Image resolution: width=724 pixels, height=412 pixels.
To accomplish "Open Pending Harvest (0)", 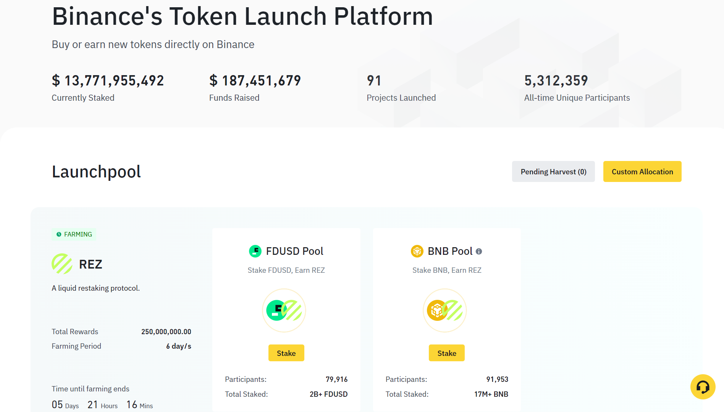I will (x=553, y=172).
